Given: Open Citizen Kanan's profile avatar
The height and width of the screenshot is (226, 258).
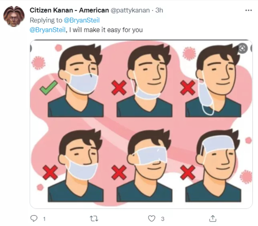Looking at the screenshot, I should click(x=14, y=17).
